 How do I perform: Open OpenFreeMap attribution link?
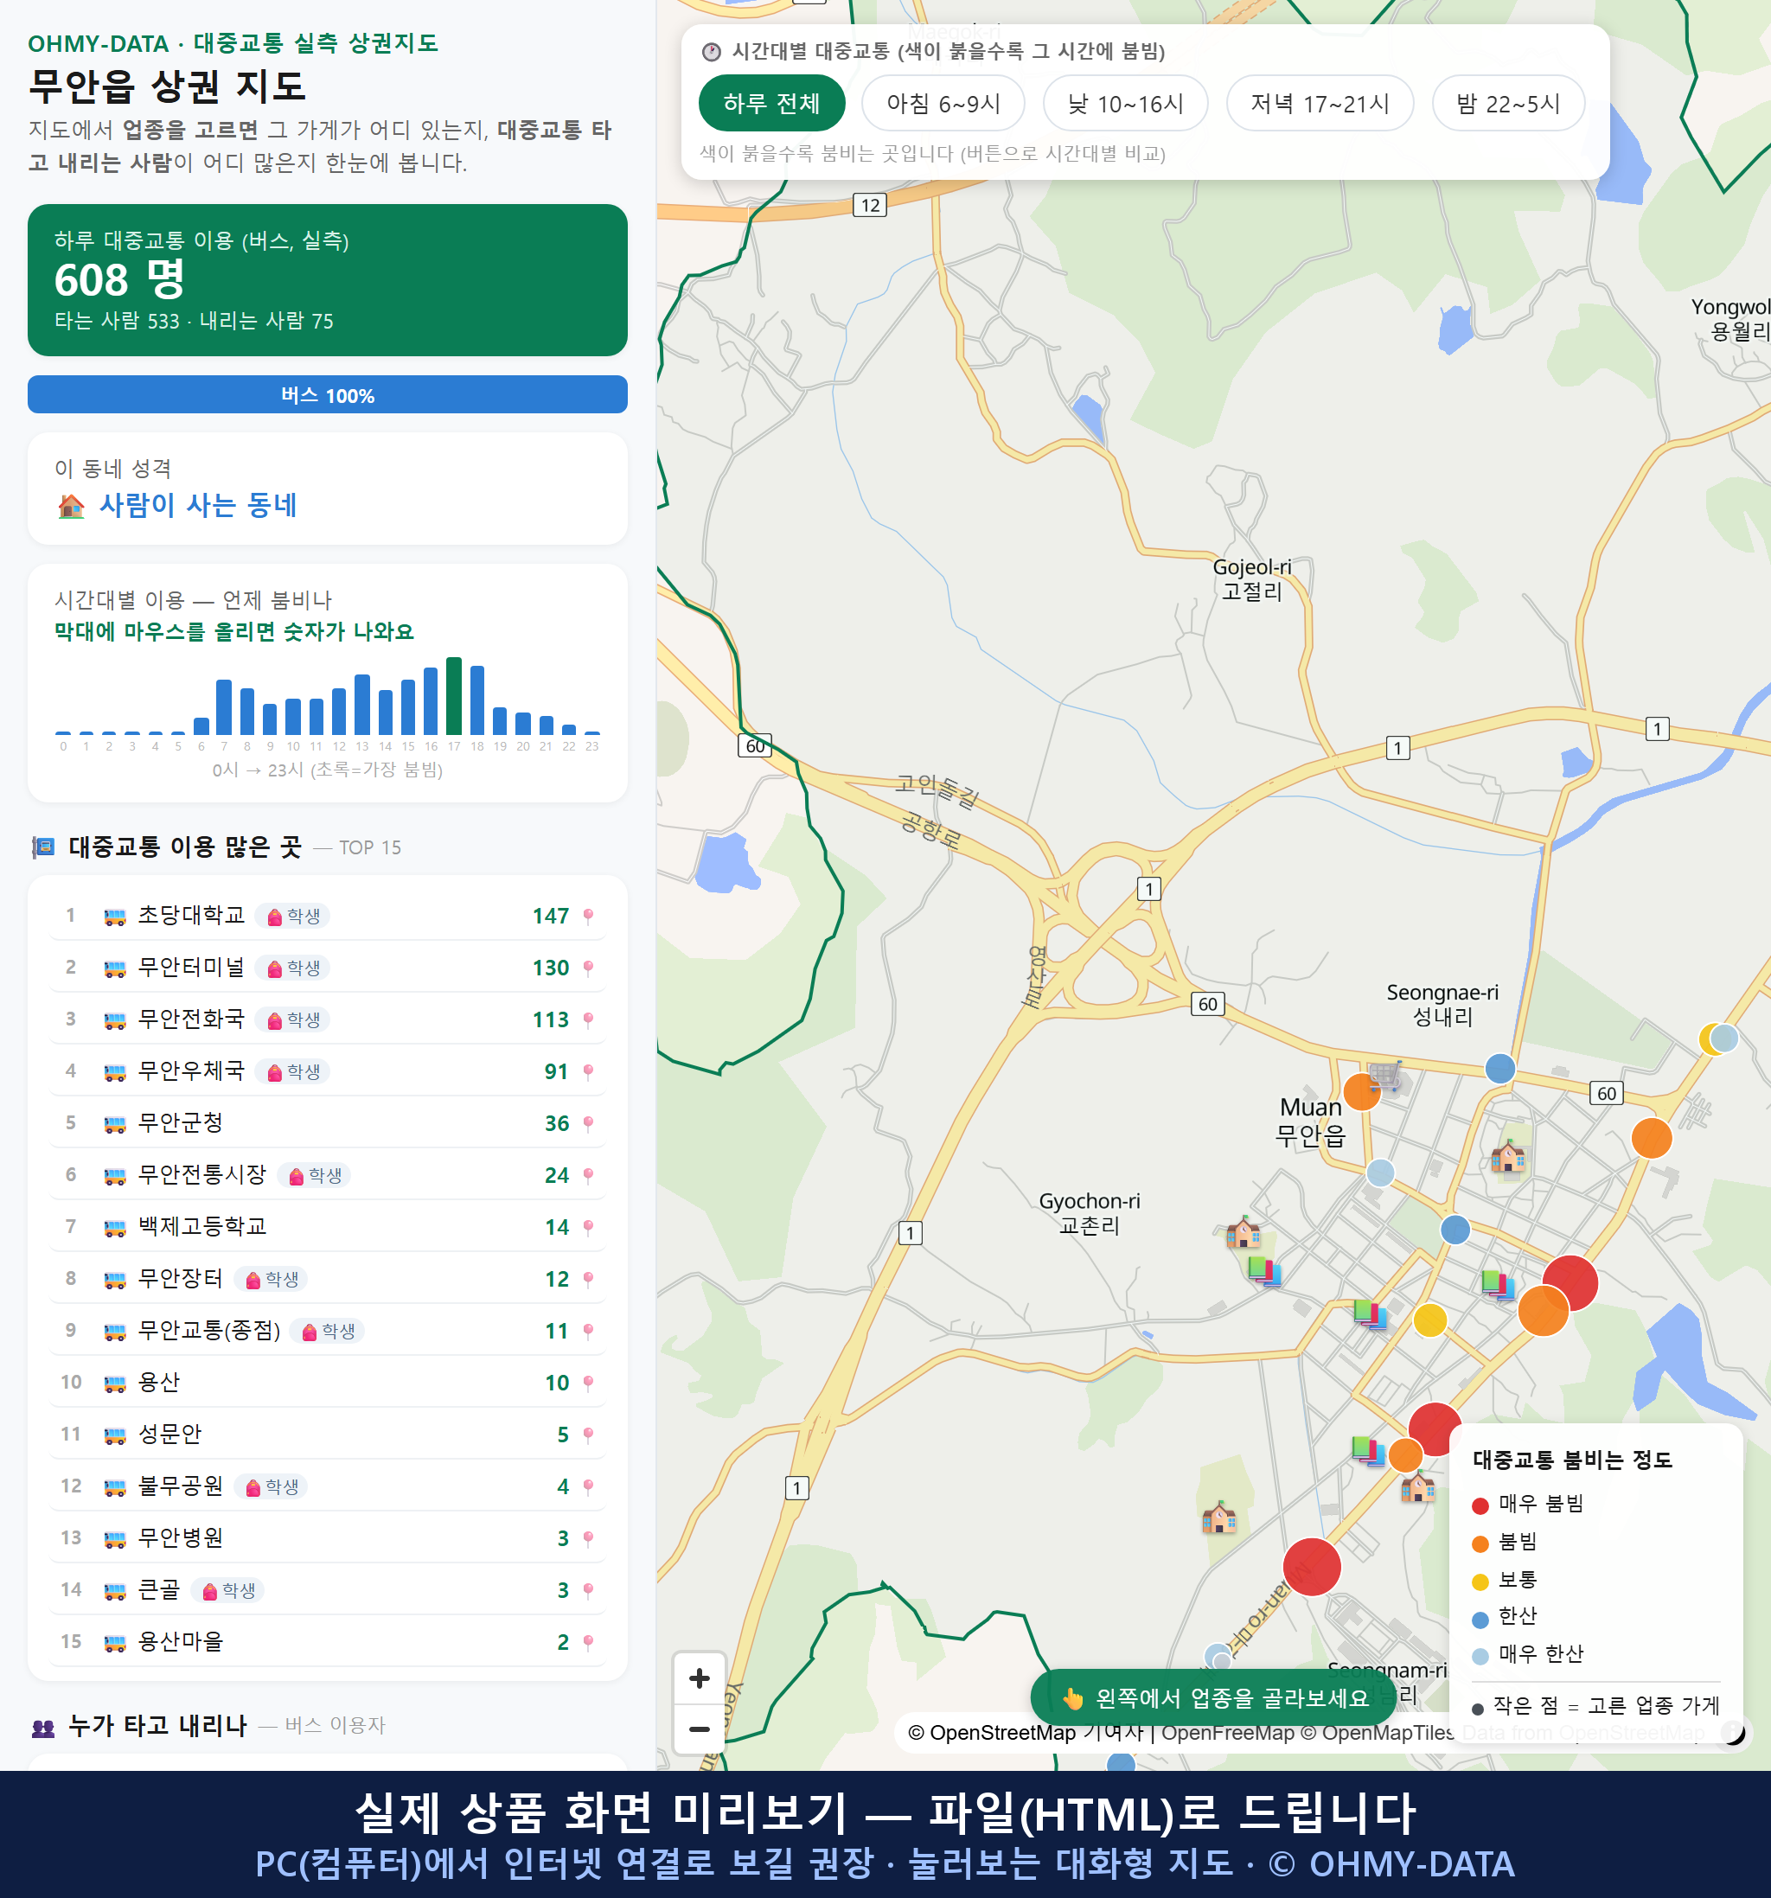[x=1228, y=1732]
